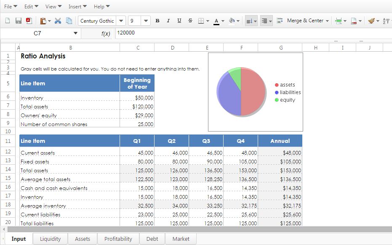Toggle underline formatting
This screenshot has width=392, height=245.
(x=179, y=20)
